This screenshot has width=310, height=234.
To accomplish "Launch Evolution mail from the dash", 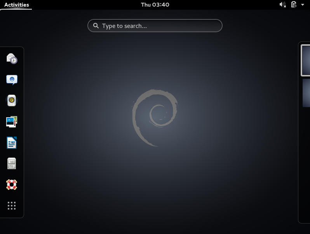I will 12,59.
